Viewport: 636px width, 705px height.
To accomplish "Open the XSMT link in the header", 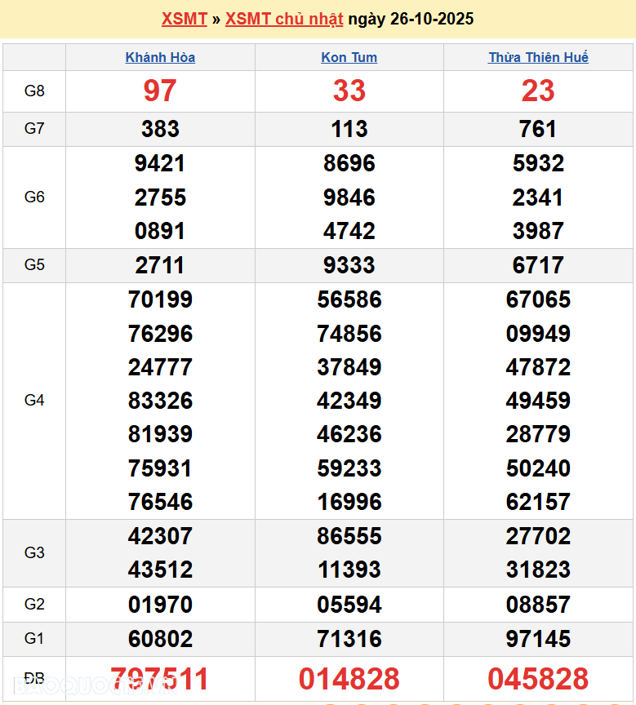I will [x=184, y=19].
